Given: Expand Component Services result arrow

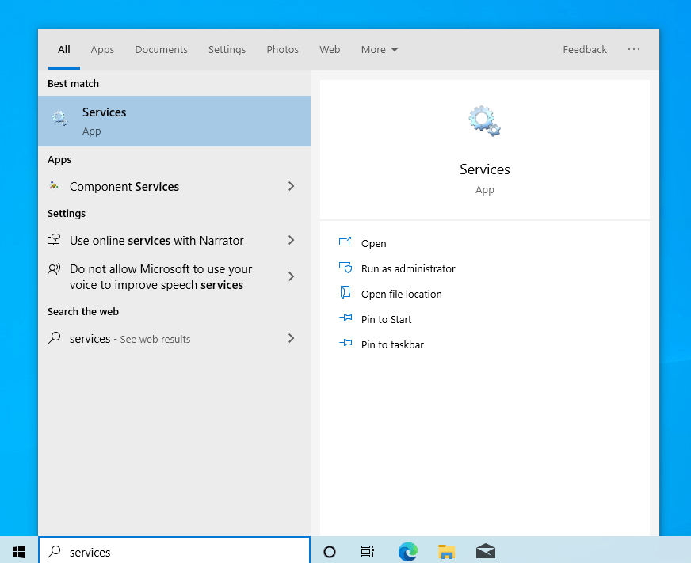Looking at the screenshot, I should pos(291,187).
